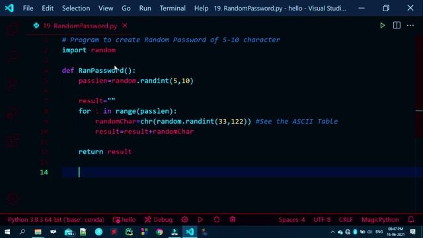Open the Go menu
Screen dimensions: 423x238
point(126,9)
